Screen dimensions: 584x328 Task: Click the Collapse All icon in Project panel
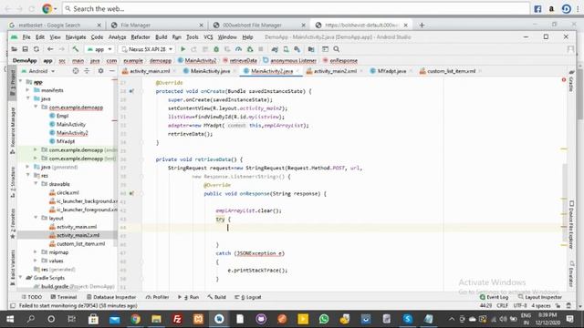click(87, 71)
